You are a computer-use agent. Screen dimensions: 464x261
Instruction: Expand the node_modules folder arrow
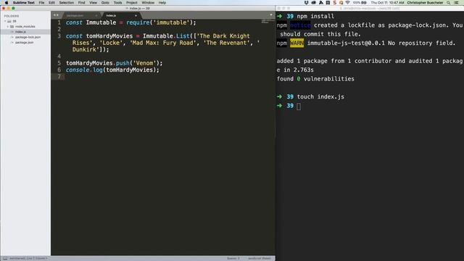coord(8,27)
